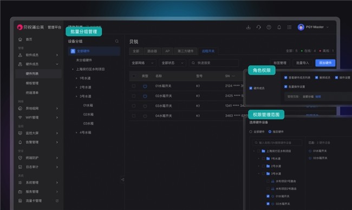Click the 标签管理 button

(280, 63)
